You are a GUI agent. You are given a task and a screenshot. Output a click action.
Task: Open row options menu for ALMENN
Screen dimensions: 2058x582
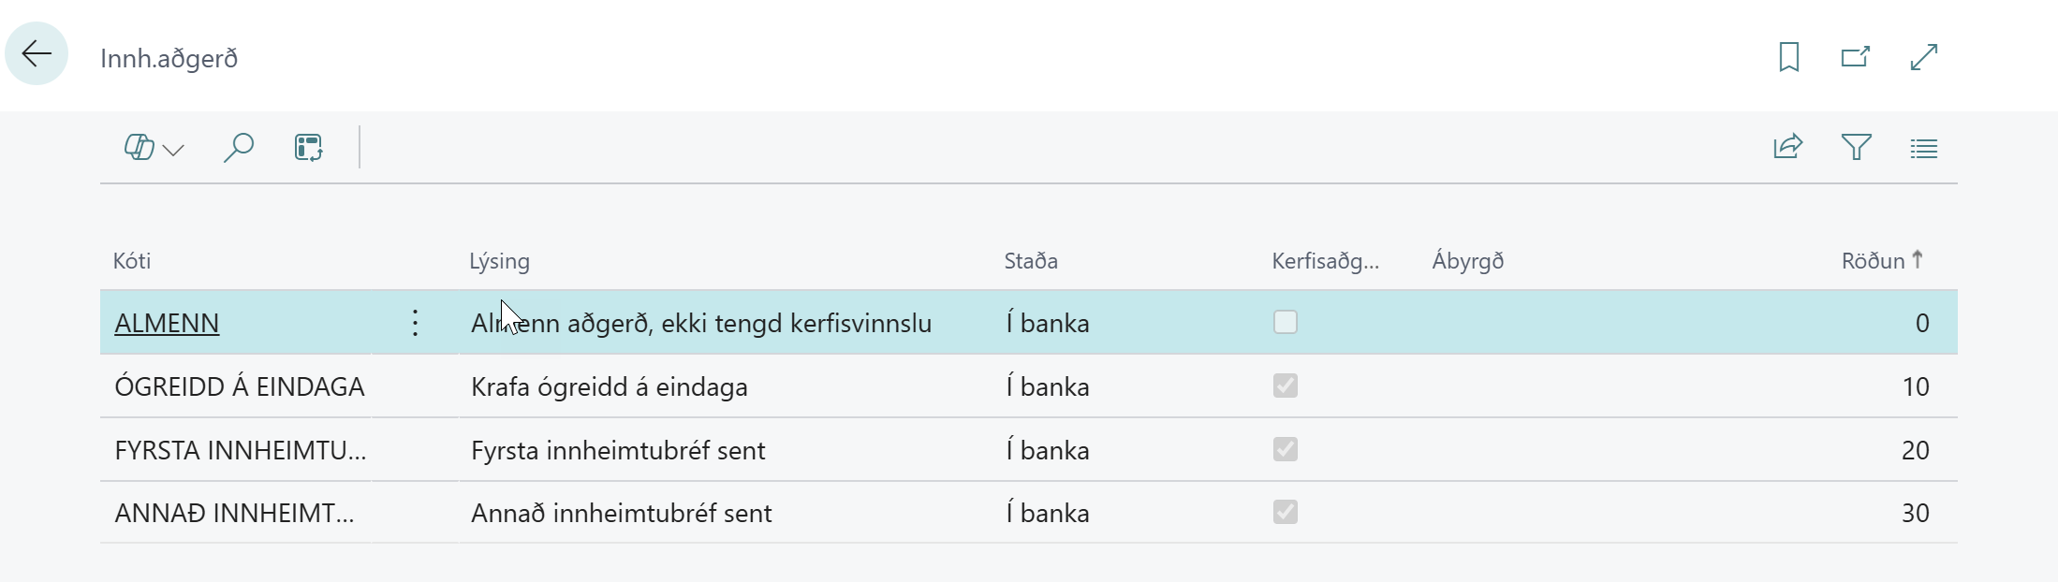tap(415, 323)
